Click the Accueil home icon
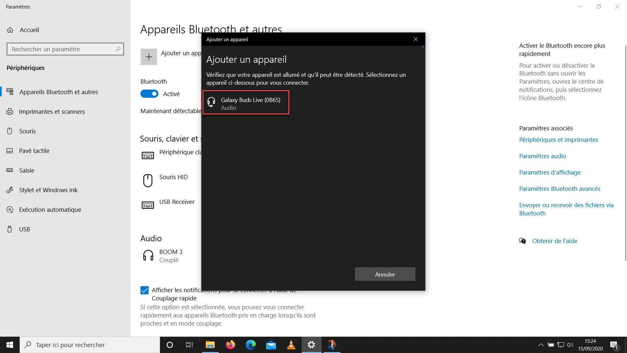 click(10, 30)
